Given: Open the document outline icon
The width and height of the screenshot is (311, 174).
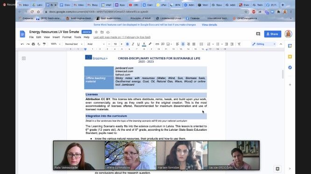Looking at the screenshot, I should [24, 58].
